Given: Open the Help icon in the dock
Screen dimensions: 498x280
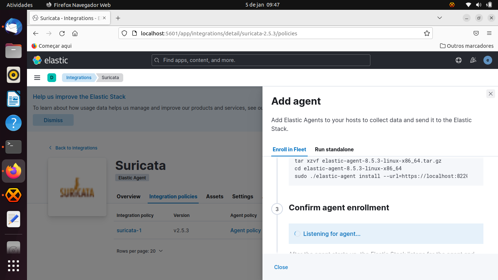Looking at the screenshot, I should coord(13,123).
